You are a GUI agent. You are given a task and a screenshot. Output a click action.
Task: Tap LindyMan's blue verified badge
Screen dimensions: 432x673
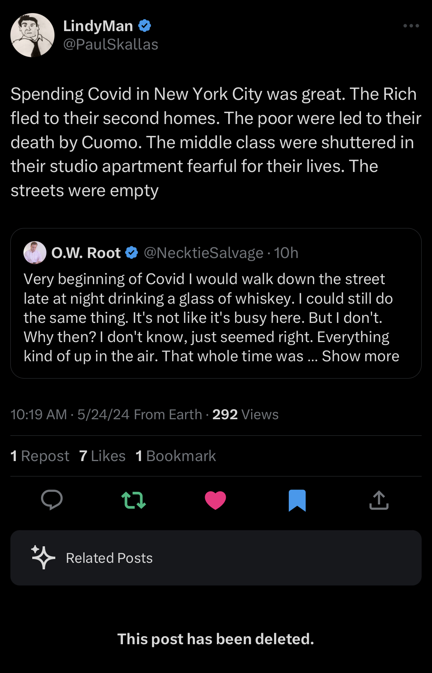click(x=145, y=26)
